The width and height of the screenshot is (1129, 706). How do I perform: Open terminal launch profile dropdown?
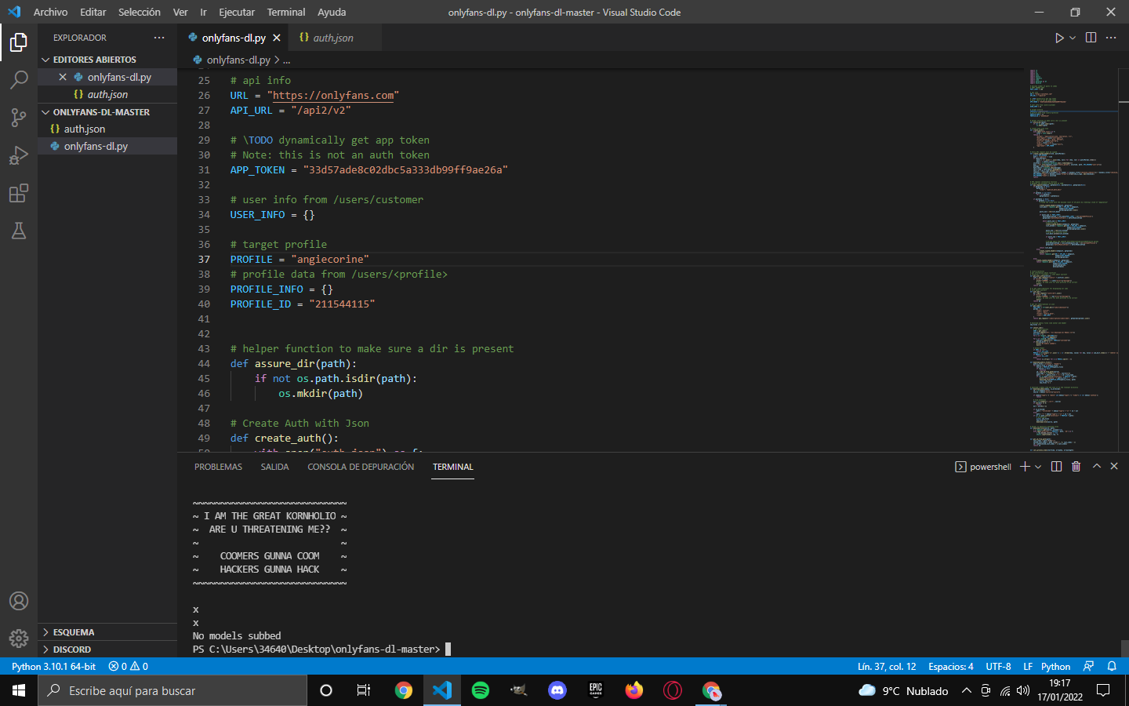click(x=1038, y=467)
